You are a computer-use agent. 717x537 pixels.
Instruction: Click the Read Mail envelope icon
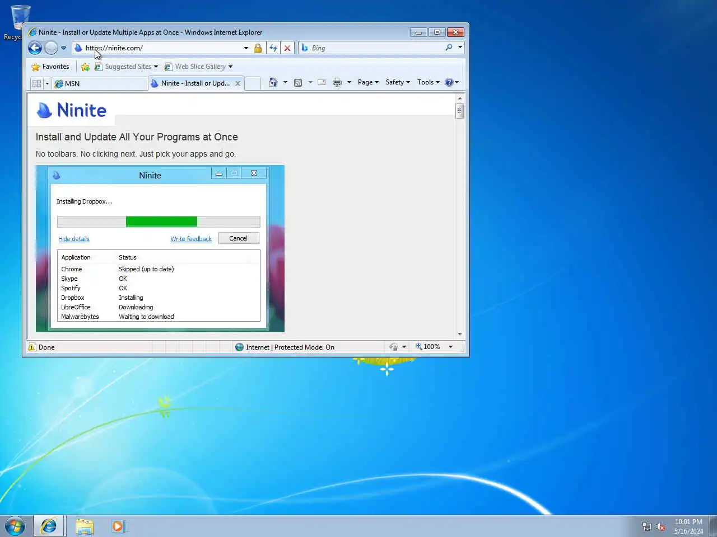[x=322, y=82]
